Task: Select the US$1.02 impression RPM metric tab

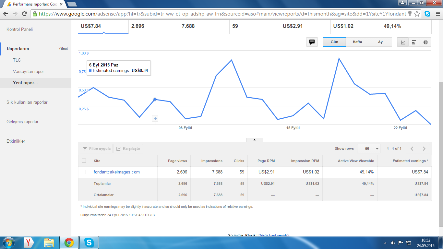Action: click(356, 26)
